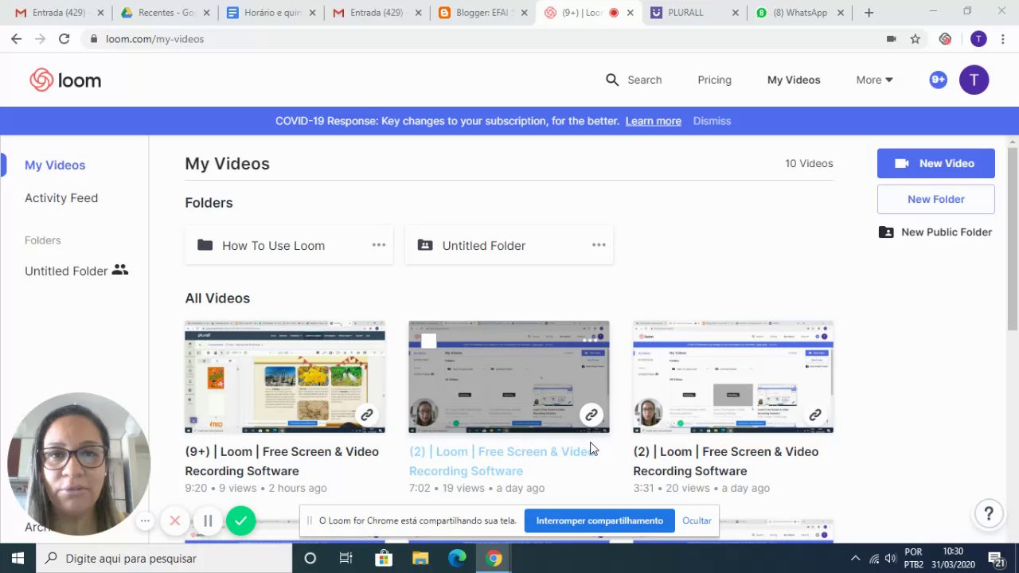Screen dimensions: 1019x573
Task: Click the 10 Videos count text
Action: (x=809, y=163)
